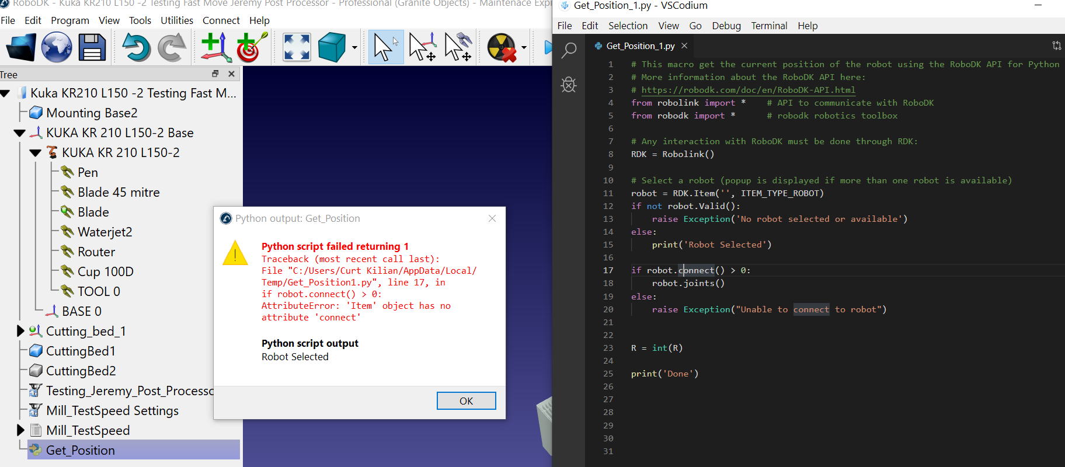The height and width of the screenshot is (467, 1065).
Task: Open the Utilities menu in RoboDK
Action: (176, 20)
